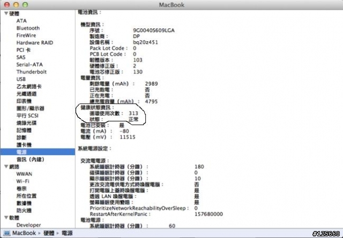Select 音訊 (內建) in the sidebar

[31, 159]
